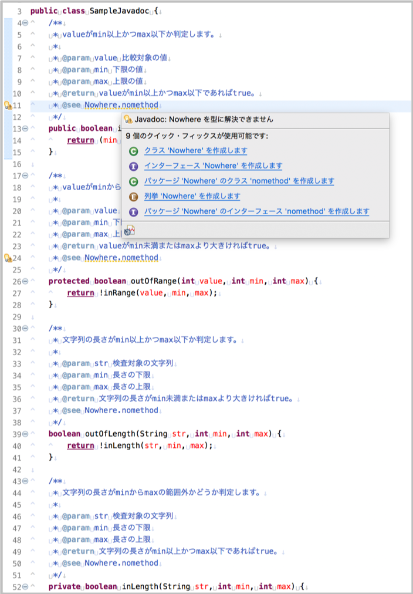Click the warning lightbulb marker on line 11

coord(8,106)
